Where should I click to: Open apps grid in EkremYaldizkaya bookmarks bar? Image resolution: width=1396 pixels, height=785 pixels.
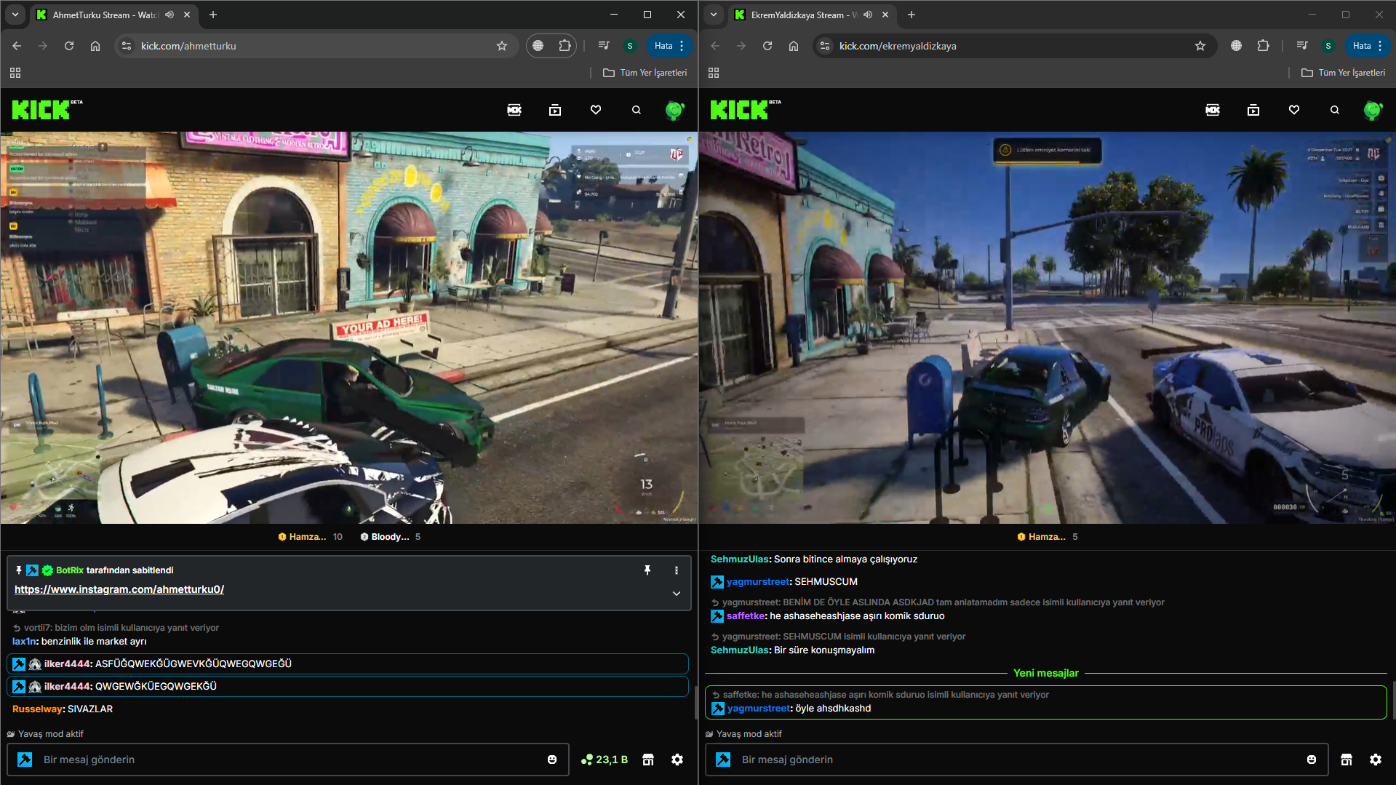click(x=714, y=73)
